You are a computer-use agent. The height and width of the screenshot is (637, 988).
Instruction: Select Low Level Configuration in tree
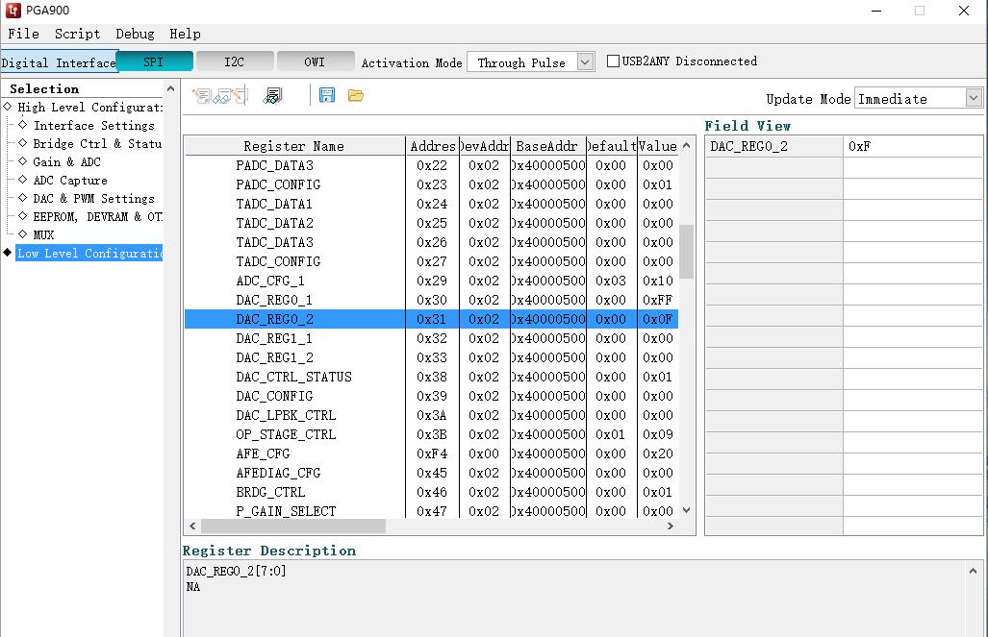tap(89, 253)
